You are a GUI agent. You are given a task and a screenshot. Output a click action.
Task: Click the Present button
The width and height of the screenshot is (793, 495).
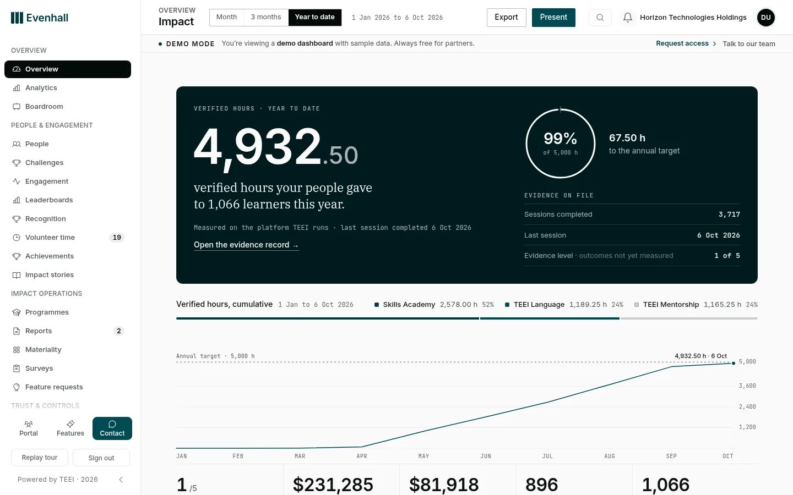pyautogui.click(x=553, y=18)
